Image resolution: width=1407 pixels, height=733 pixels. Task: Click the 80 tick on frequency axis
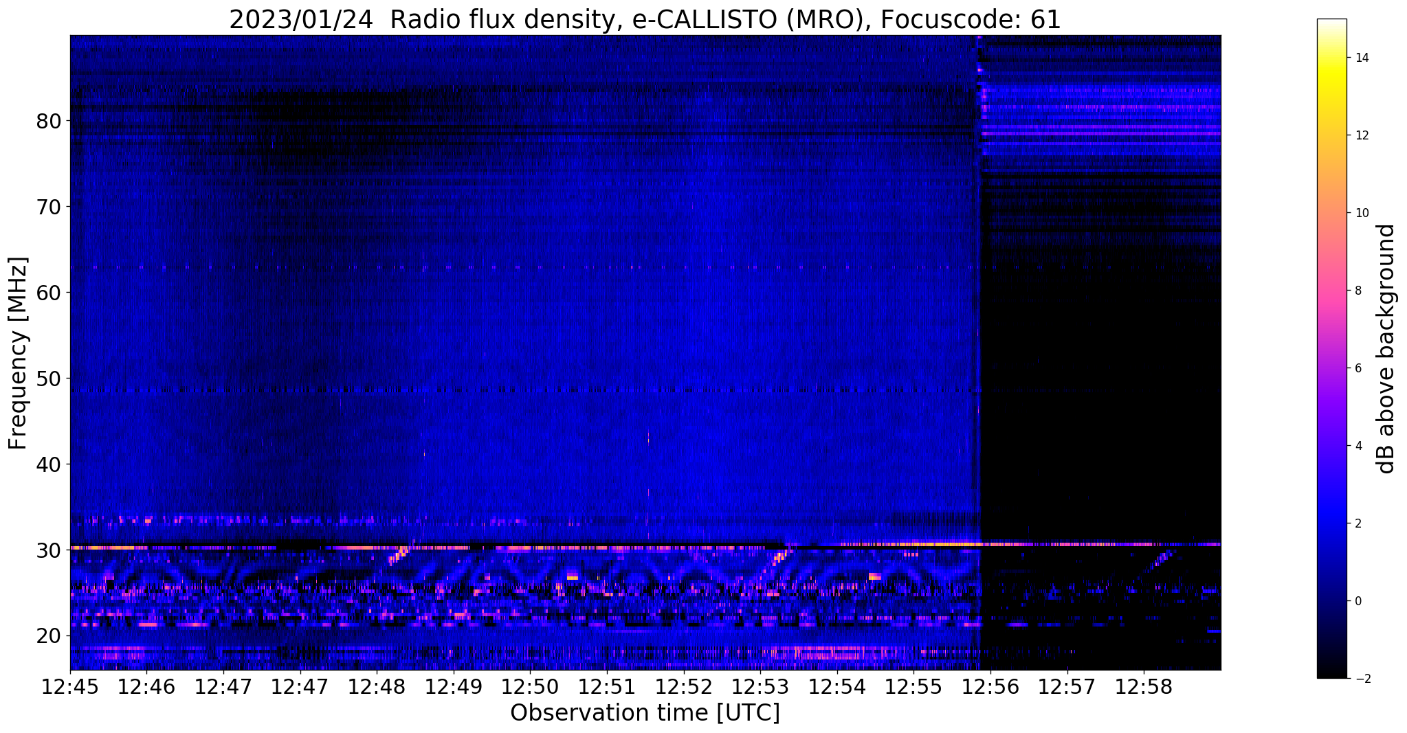click(49, 121)
